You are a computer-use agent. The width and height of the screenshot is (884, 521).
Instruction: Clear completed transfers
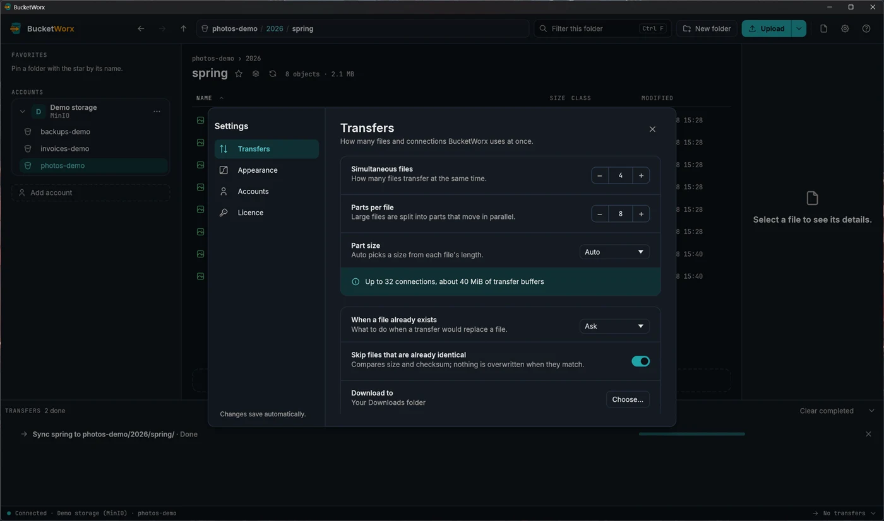827,411
